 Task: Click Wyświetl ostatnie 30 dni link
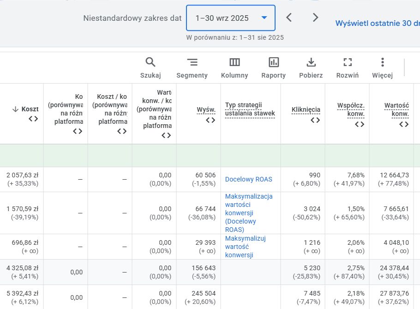(378, 23)
